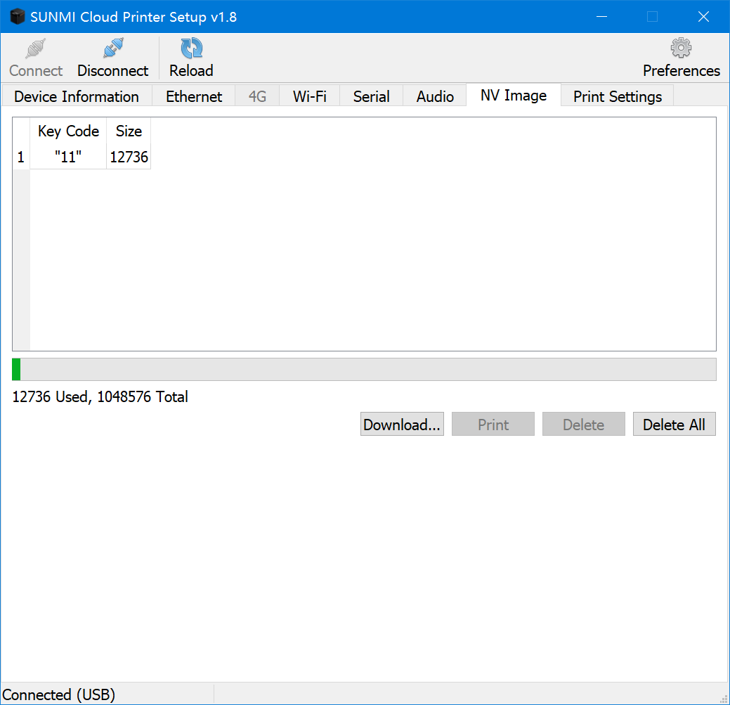Image resolution: width=730 pixels, height=705 pixels.
Task: Select row header number 1
Action: [21, 157]
